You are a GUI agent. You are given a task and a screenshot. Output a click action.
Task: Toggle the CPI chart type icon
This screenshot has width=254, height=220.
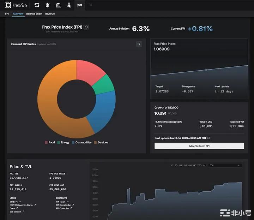pyautogui.click(x=139, y=44)
